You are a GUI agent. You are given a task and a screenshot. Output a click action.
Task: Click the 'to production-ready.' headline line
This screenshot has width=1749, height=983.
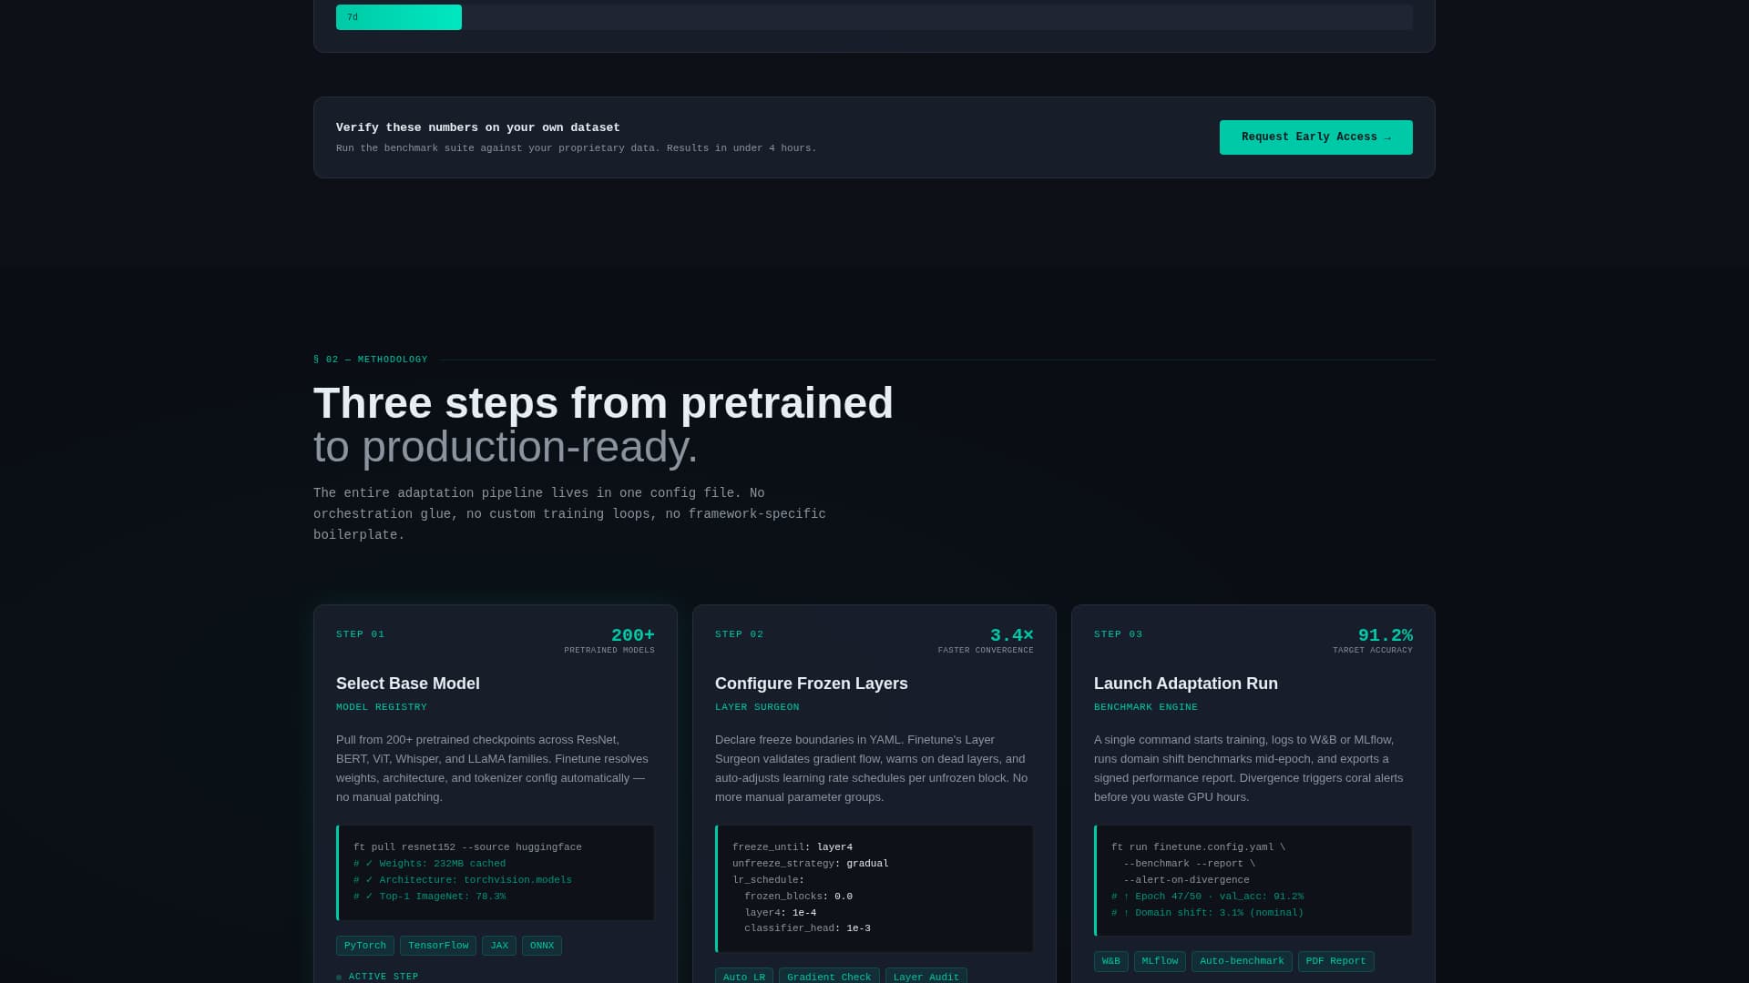tap(506, 447)
